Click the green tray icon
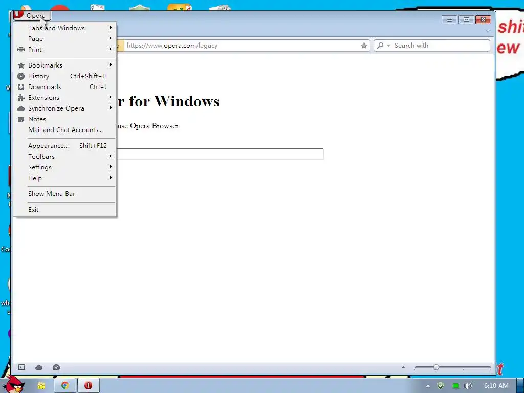 [x=455, y=386]
